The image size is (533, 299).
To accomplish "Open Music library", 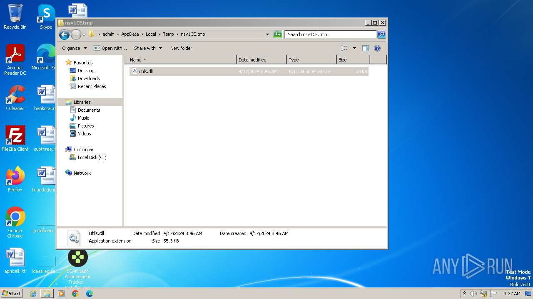I will pyautogui.click(x=83, y=118).
